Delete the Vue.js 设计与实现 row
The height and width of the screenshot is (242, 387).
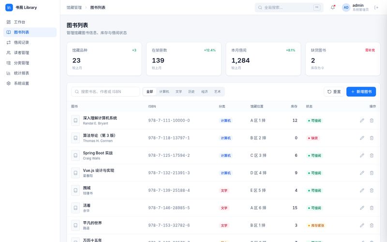(x=372, y=173)
